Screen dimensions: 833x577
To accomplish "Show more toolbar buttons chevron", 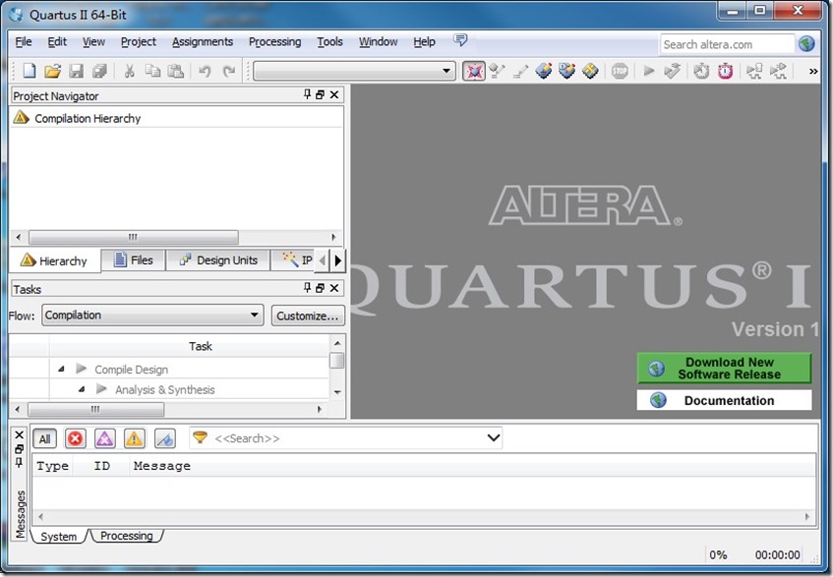I will click(x=812, y=71).
